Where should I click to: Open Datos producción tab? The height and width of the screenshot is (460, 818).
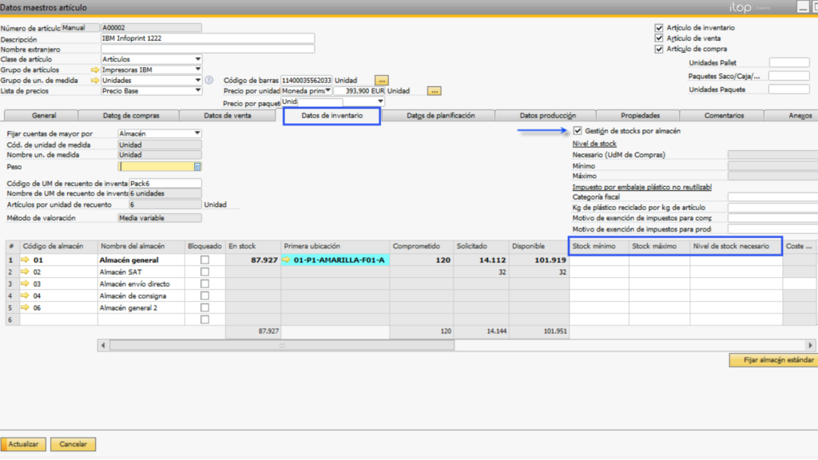tap(548, 116)
